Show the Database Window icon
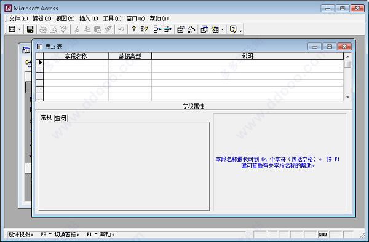This screenshot has height=242, width=369. pos(204,29)
